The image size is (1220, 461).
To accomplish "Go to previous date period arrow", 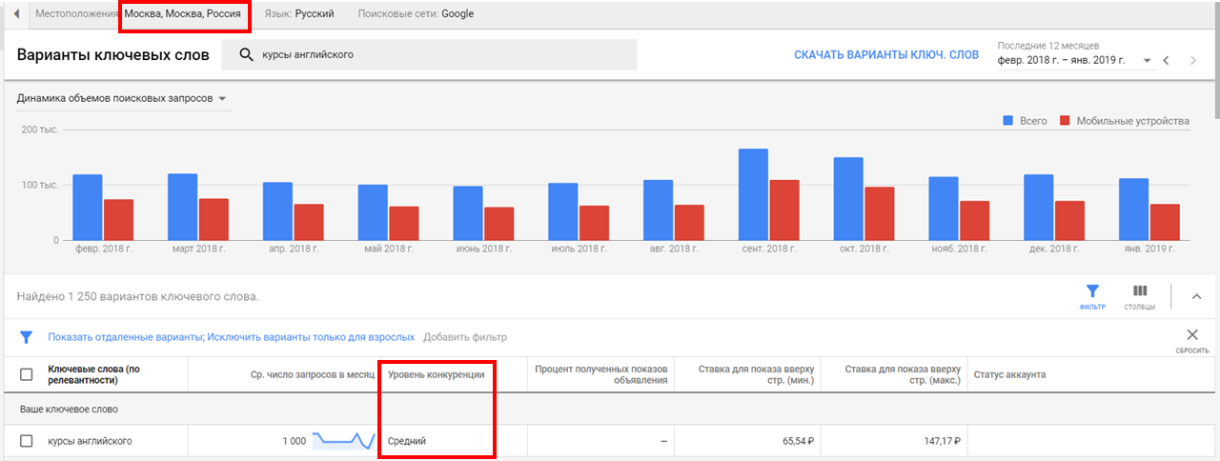I will tap(1166, 60).
